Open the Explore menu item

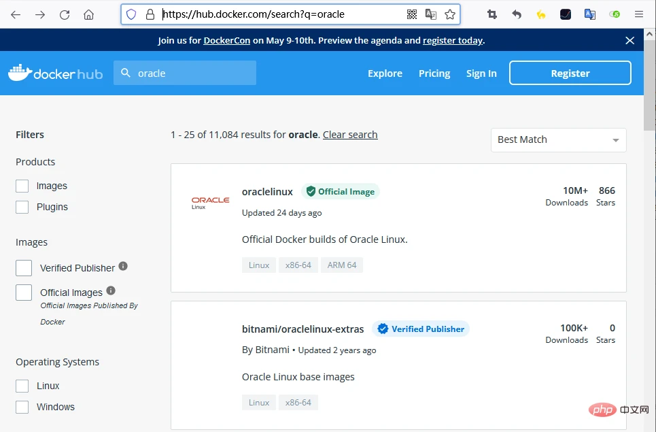tap(385, 73)
